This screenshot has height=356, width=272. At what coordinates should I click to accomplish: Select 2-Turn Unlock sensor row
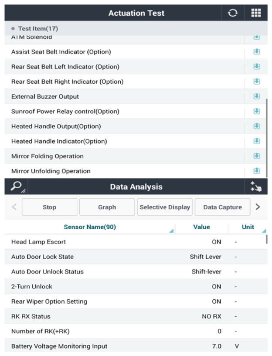tap(136, 287)
